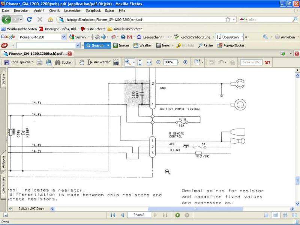This screenshot has height=225, width=300.
Task: Open Gmail icon in Google toolbar
Action: 129,37
